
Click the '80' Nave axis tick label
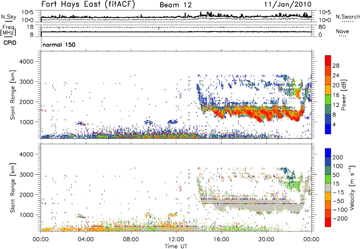[322, 27]
